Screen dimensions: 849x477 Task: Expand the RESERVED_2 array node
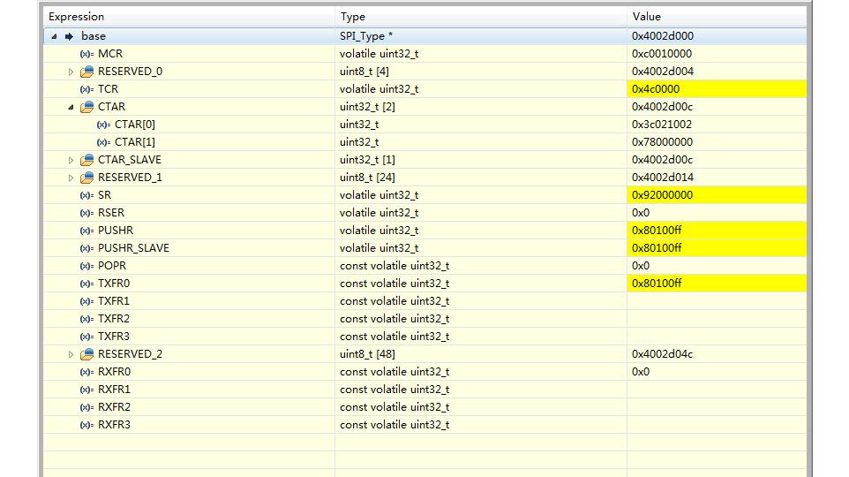click(x=71, y=354)
